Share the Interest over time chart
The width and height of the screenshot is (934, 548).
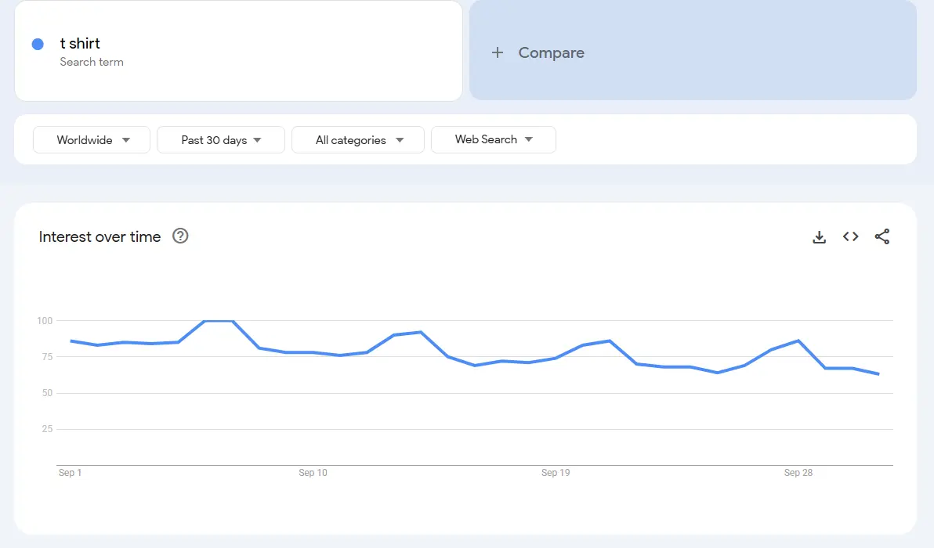(882, 236)
